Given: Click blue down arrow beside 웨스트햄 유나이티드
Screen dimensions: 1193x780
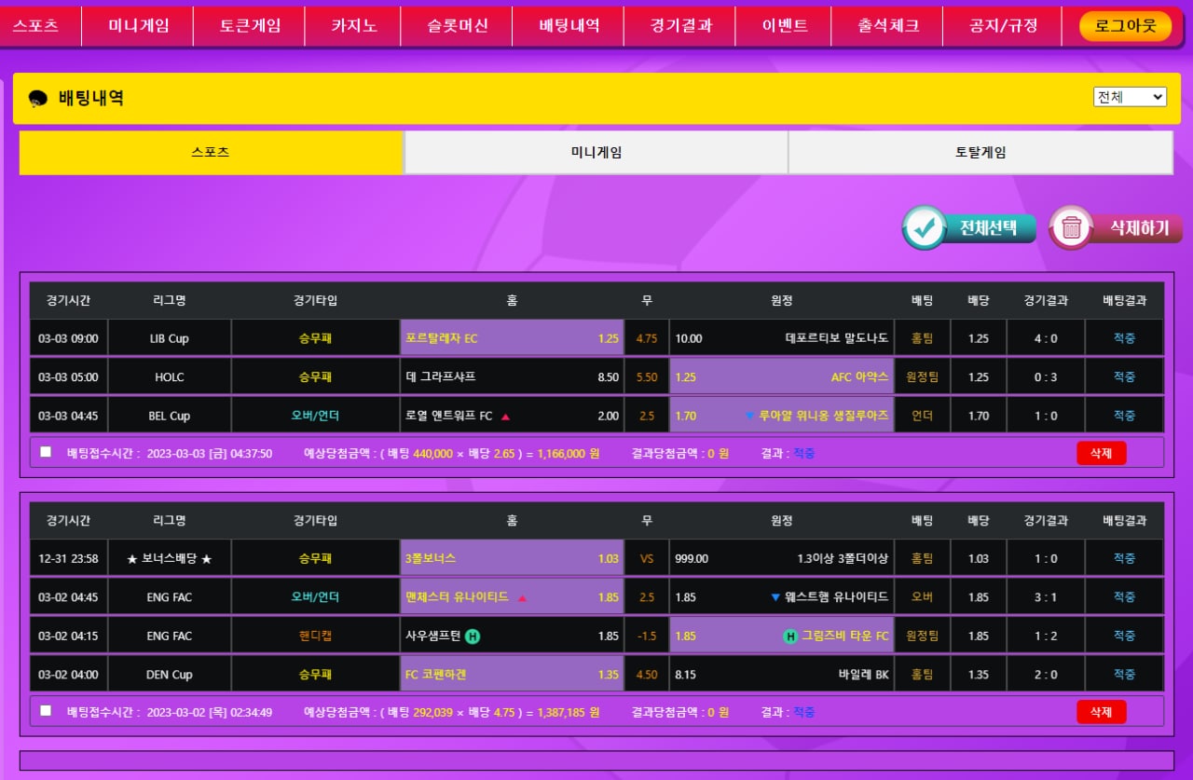Looking at the screenshot, I should (x=775, y=597).
